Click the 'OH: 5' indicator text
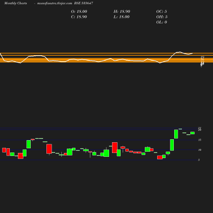 click(162, 17)
